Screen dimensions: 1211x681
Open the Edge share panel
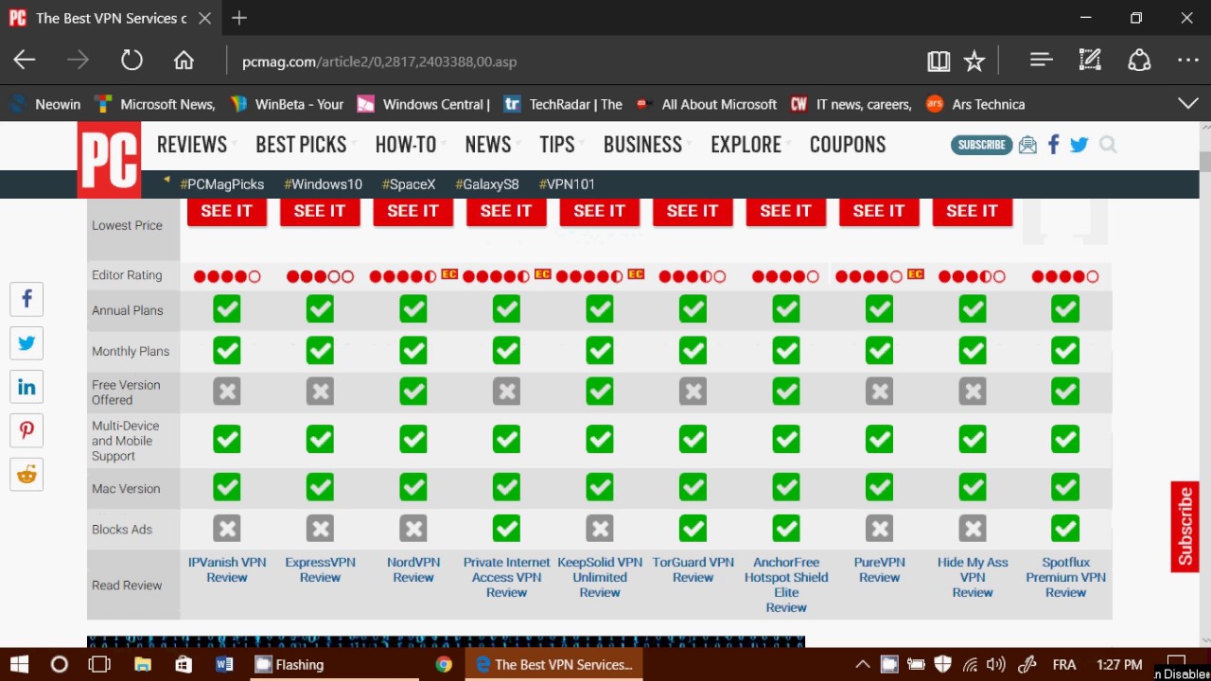click(1139, 61)
